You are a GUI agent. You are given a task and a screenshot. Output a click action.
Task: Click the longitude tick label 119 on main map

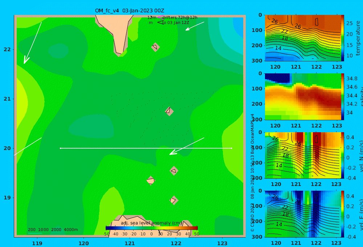[37, 243]
